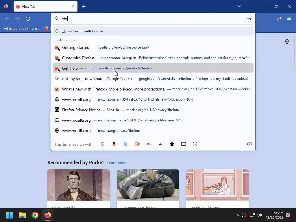This screenshot has height=222, width=296.
Task: Click in the address bar text field
Action: tap(153, 19)
